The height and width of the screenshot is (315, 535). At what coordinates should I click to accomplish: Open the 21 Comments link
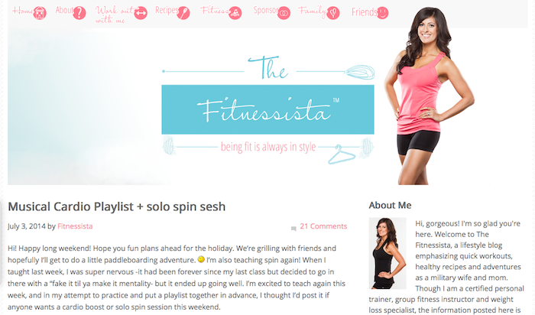(323, 226)
